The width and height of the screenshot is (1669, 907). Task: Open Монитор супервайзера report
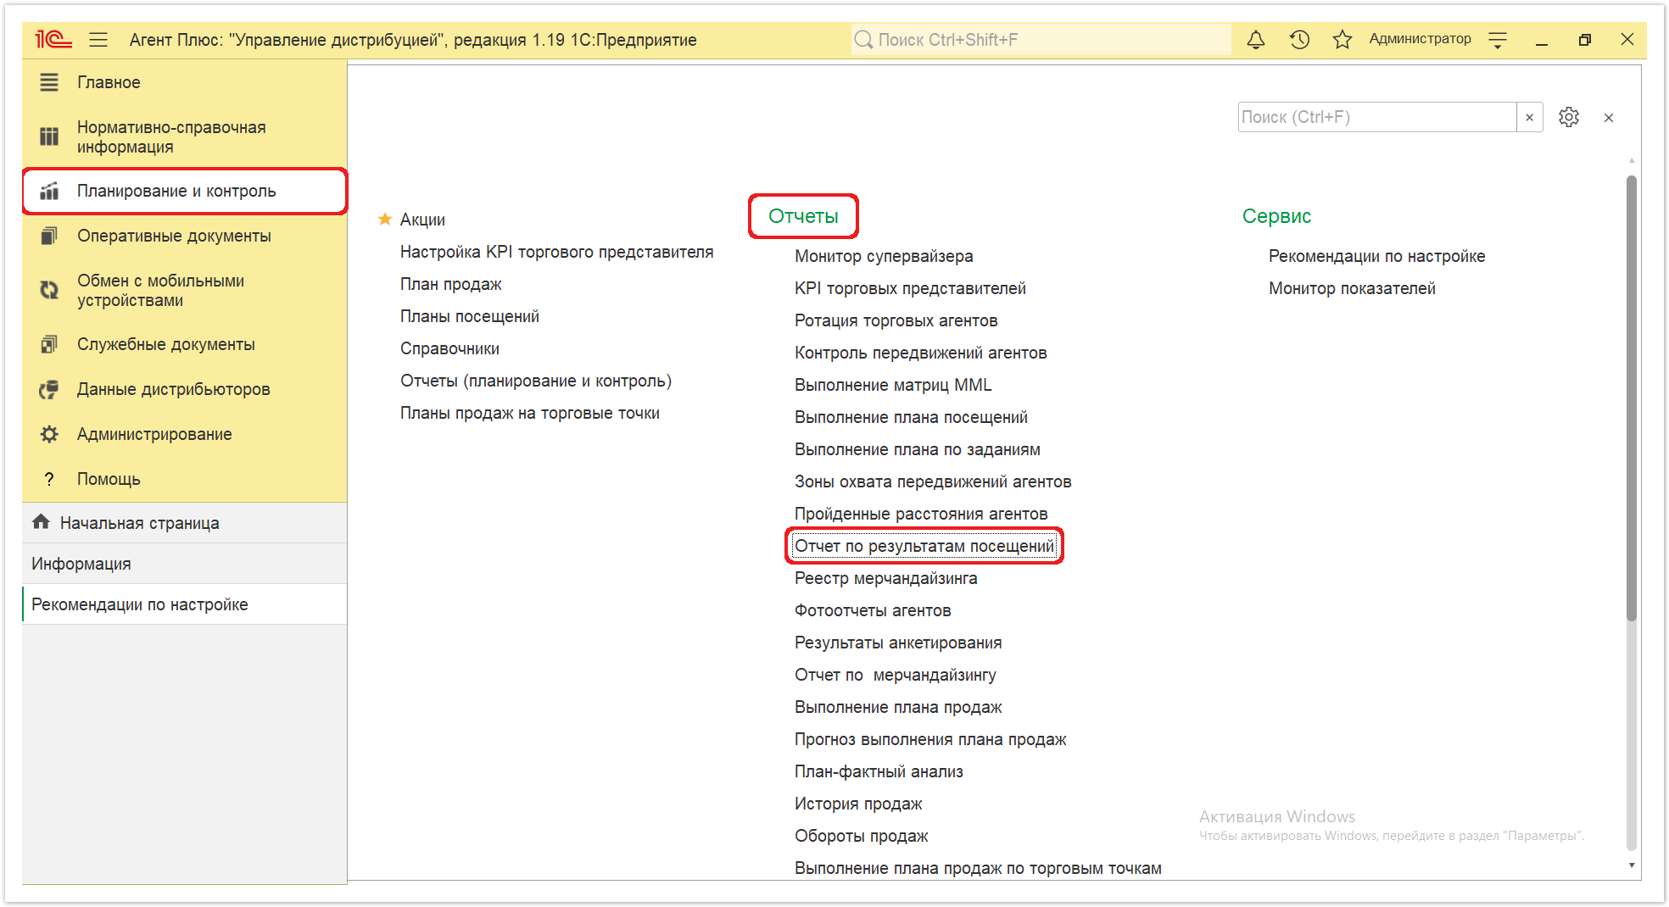coord(884,256)
